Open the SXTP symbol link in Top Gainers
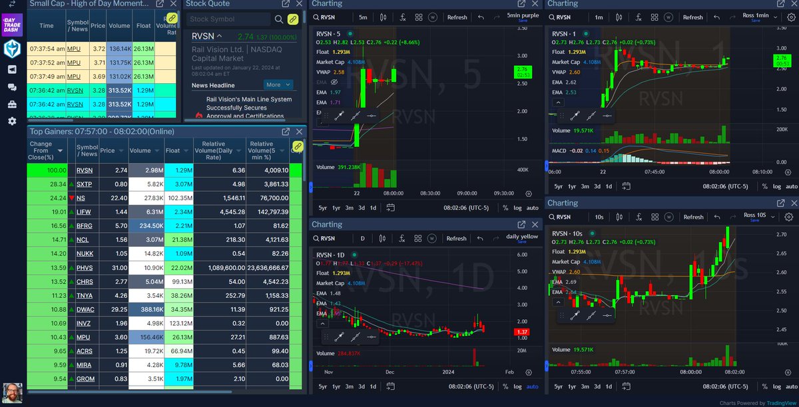Image resolution: width=799 pixels, height=407 pixels. pyautogui.click(x=83, y=184)
